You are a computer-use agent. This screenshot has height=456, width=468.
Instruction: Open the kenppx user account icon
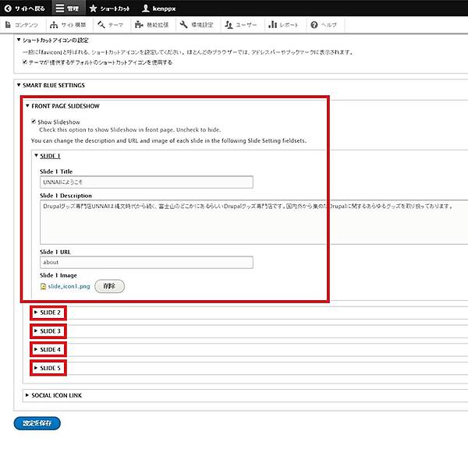coord(145,8)
